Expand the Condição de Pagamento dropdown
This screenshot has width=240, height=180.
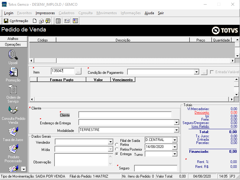[x=196, y=72]
